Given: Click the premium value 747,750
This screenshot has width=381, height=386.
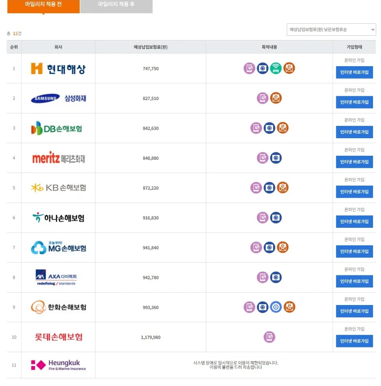Looking at the screenshot, I should (150, 69).
